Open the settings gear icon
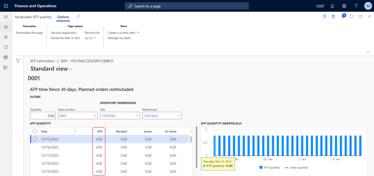This screenshot has height=176, width=374. pos(344,6)
